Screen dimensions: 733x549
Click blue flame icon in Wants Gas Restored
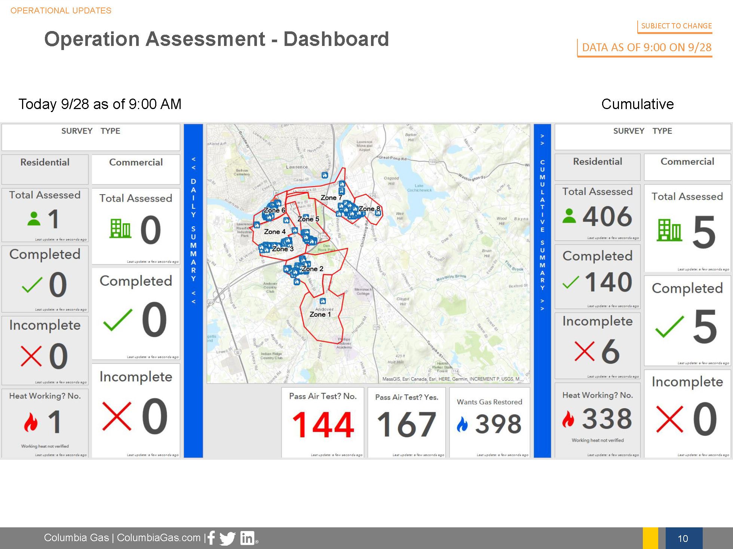462,425
